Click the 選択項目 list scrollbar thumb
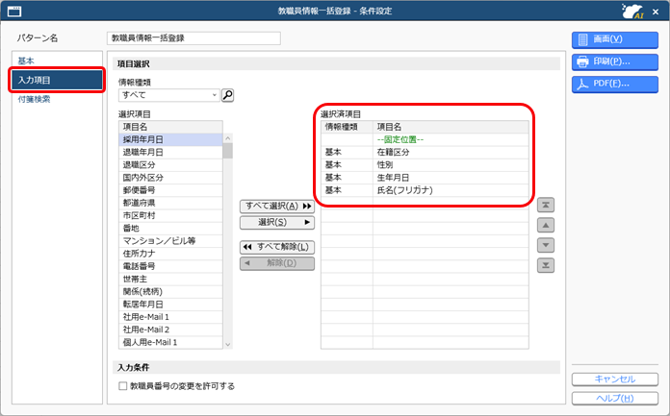The width and height of the screenshot is (670, 416). tap(228, 151)
